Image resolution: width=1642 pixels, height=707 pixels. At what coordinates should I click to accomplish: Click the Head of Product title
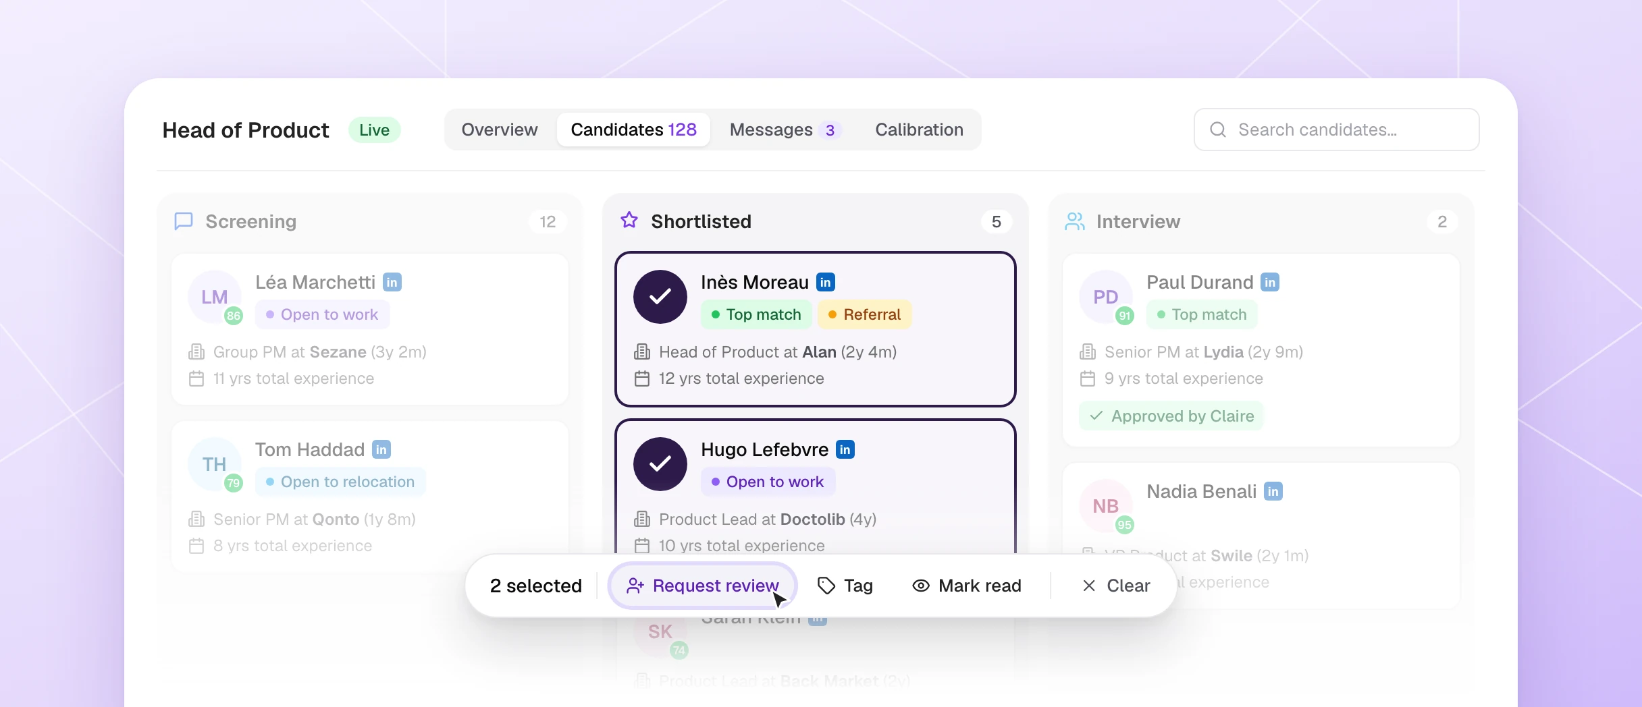(246, 130)
